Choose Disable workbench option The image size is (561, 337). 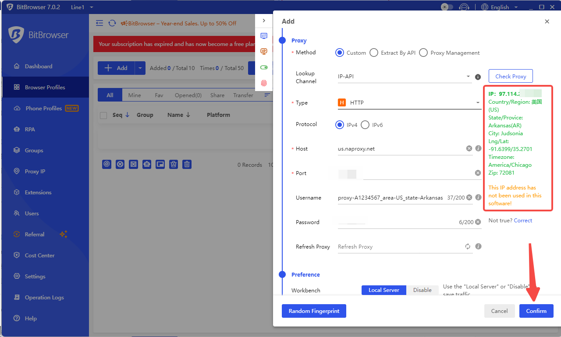[x=423, y=290]
